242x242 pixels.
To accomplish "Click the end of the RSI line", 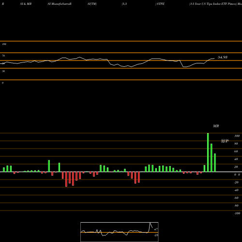I will (214, 59).
